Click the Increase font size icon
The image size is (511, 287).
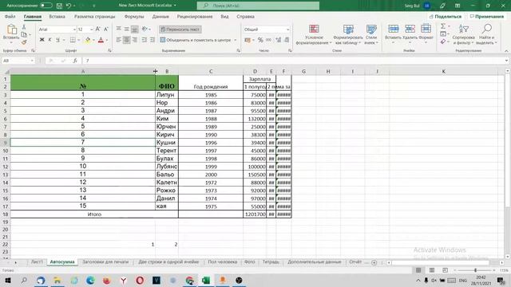click(x=97, y=29)
